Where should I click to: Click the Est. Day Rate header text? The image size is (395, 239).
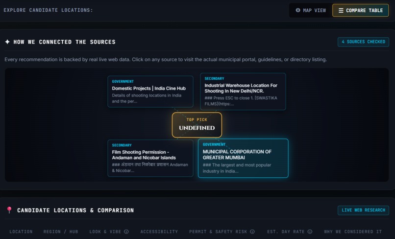(x=286, y=232)
